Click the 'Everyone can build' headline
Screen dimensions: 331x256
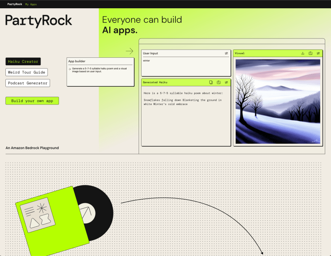point(142,20)
